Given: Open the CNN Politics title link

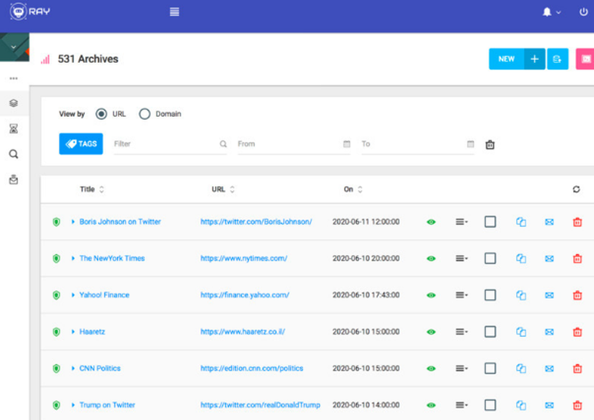Looking at the screenshot, I should click(100, 368).
